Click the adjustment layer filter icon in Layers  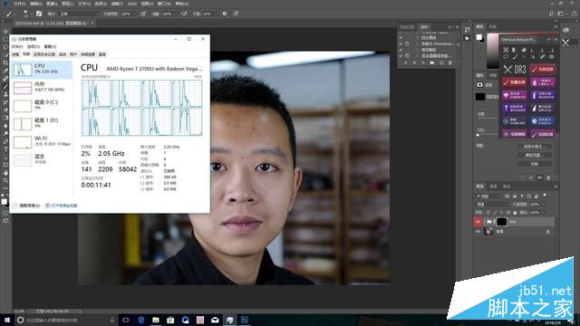pyautogui.click(x=514, y=196)
